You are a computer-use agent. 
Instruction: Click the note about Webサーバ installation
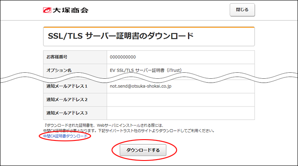(104, 126)
